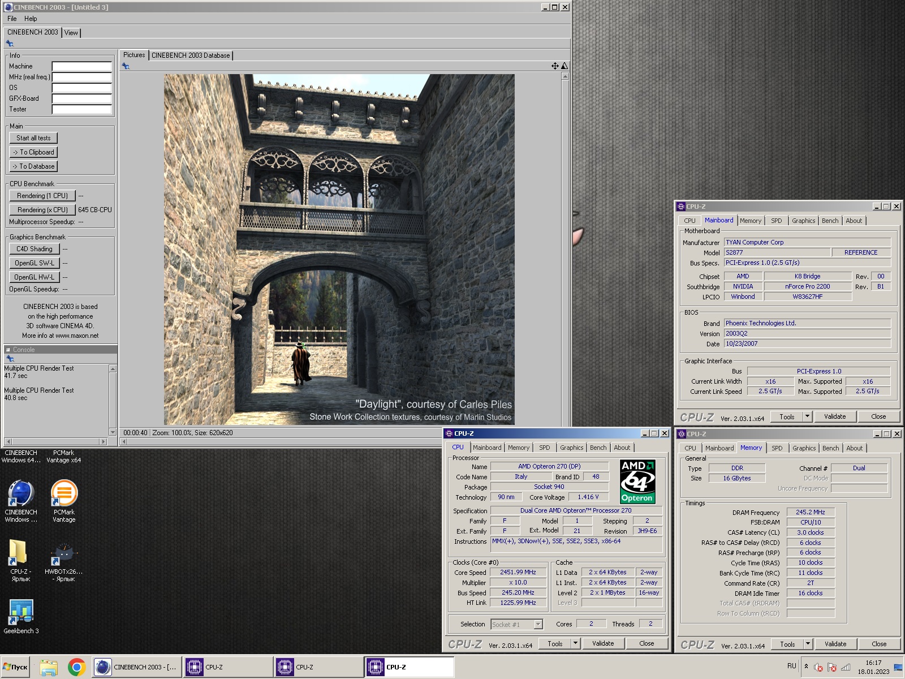
Task: Click the GFX-Board input field
Action: [x=82, y=98]
